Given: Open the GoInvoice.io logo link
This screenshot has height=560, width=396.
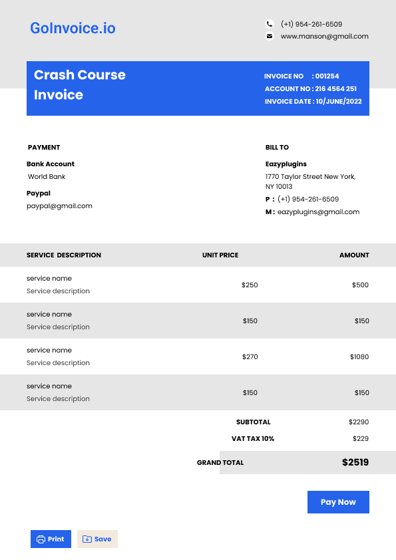Looking at the screenshot, I should 73,28.
